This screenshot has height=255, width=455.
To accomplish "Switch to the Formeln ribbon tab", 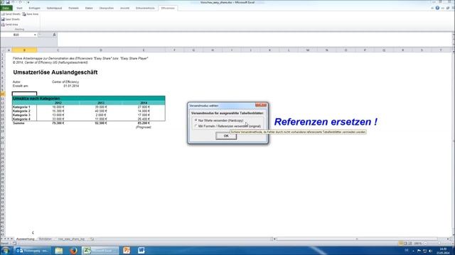I will (x=74, y=8).
